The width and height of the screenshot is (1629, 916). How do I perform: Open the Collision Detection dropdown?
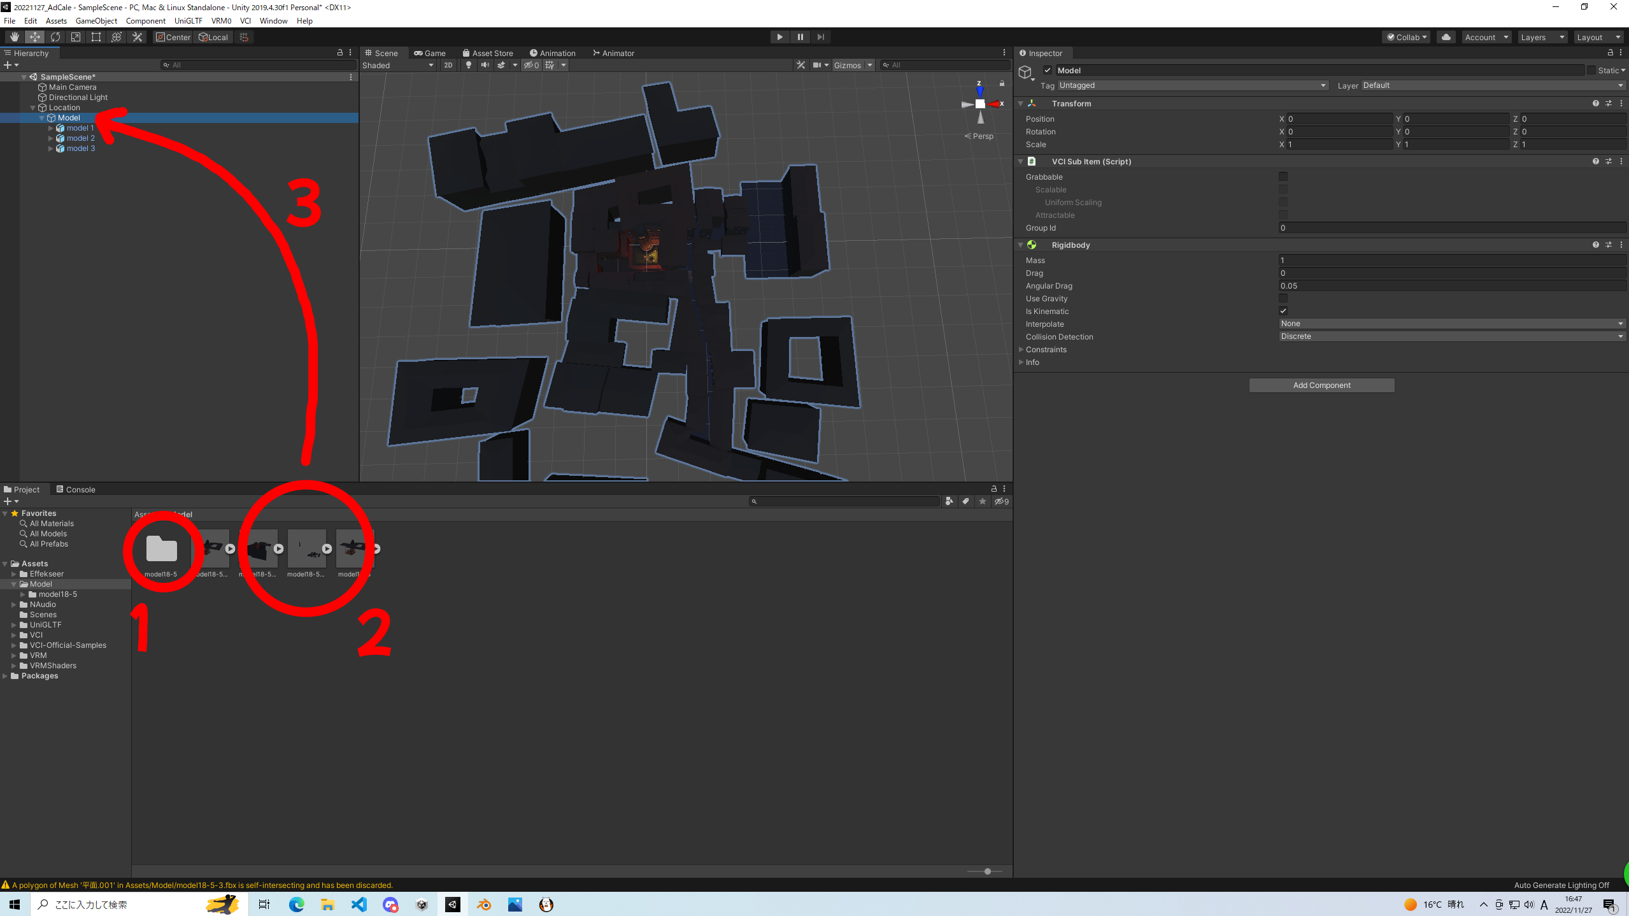(1451, 336)
